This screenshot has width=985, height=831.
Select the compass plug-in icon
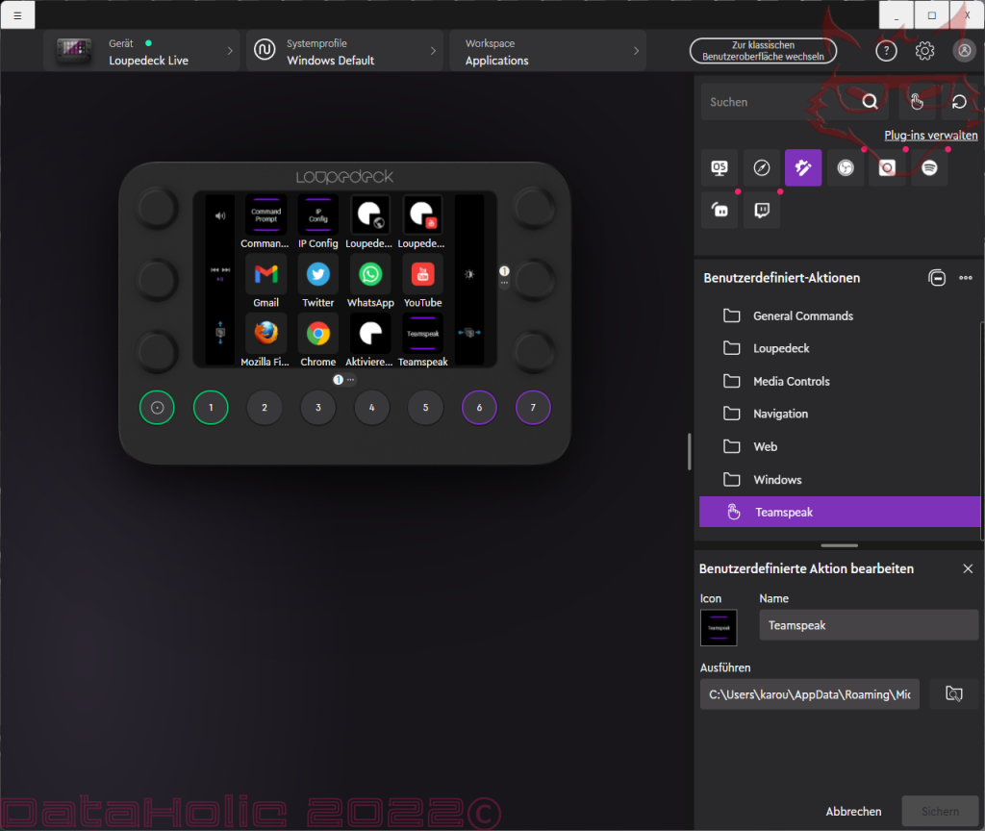[x=762, y=167]
